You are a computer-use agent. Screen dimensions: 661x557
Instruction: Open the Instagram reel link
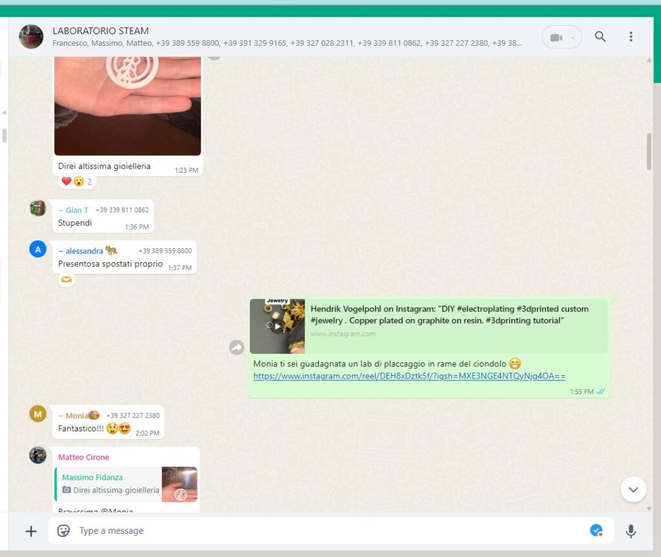409,376
